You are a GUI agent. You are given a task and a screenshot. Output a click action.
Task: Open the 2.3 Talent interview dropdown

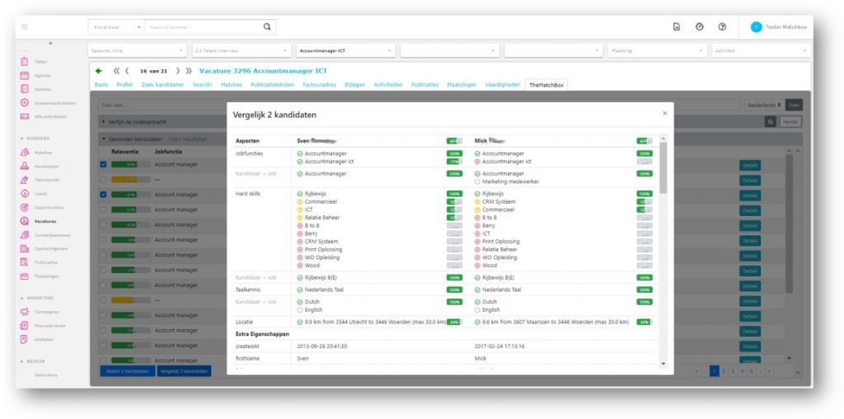tap(241, 50)
